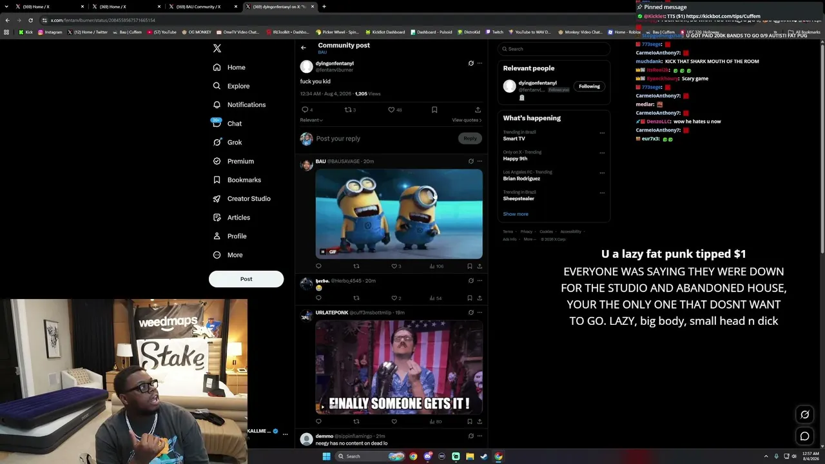Bookmark the main community post
The width and height of the screenshot is (825, 464).
[434, 110]
